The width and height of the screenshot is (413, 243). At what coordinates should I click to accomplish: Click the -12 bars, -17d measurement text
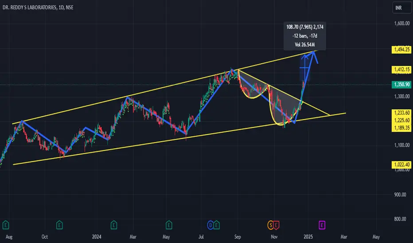(305, 36)
